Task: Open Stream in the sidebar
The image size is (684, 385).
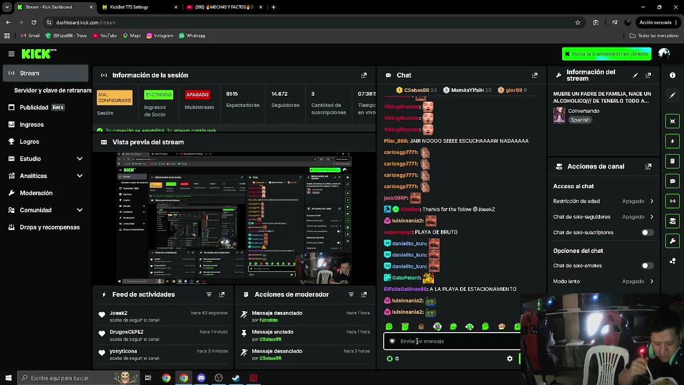Action: click(45, 73)
